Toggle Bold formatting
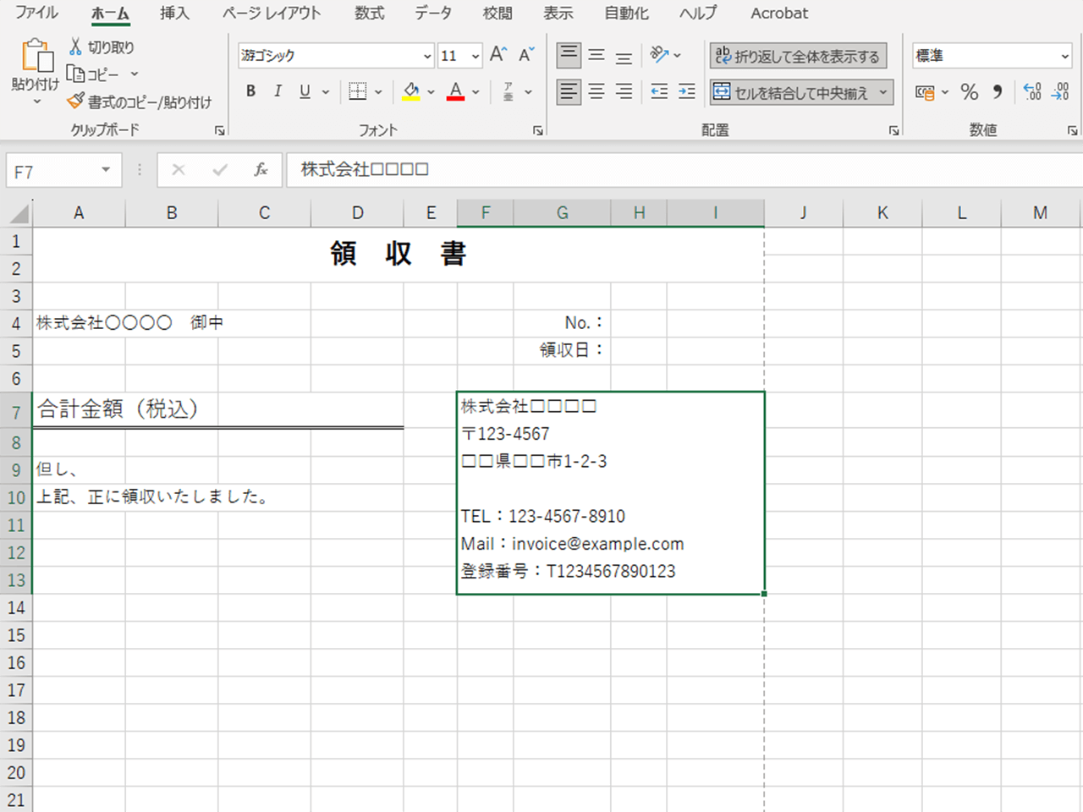This screenshot has height=812, width=1083. [250, 91]
